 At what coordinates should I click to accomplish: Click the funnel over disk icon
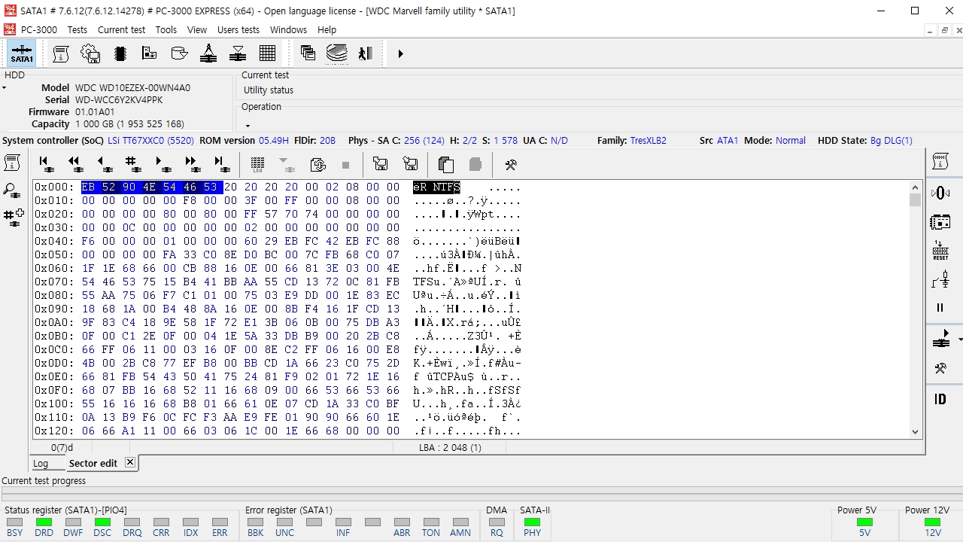click(x=238, y=53)
